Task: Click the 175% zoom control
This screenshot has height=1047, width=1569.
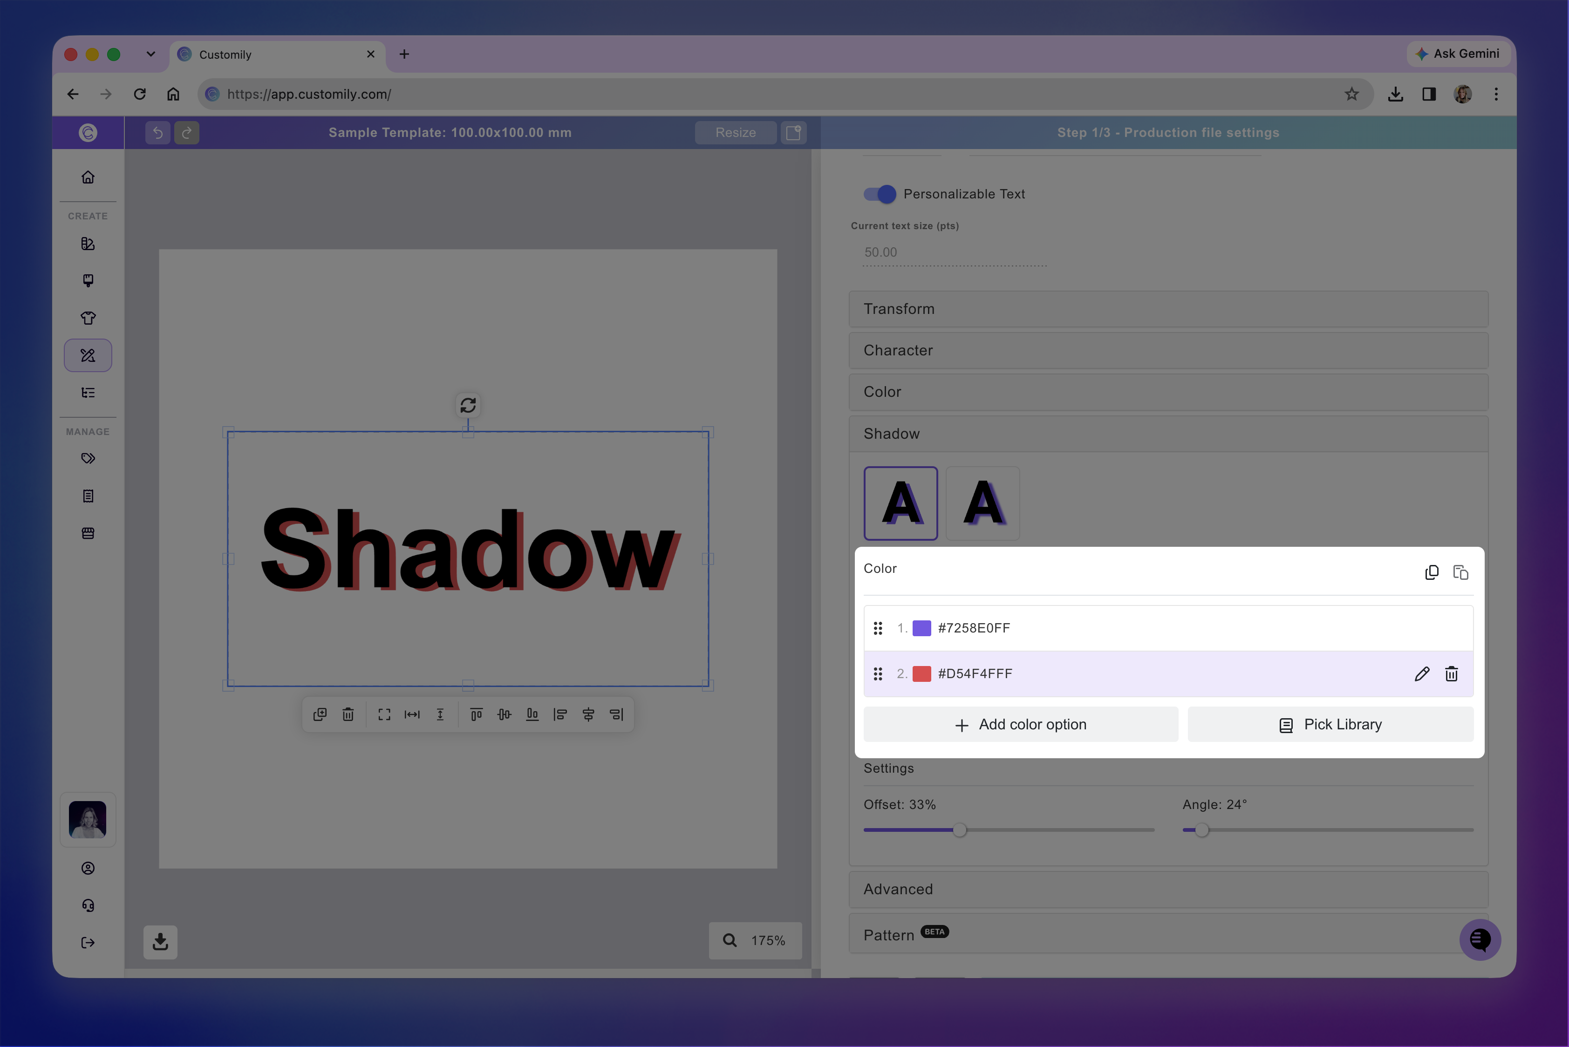Action: [x=756, y=940]
